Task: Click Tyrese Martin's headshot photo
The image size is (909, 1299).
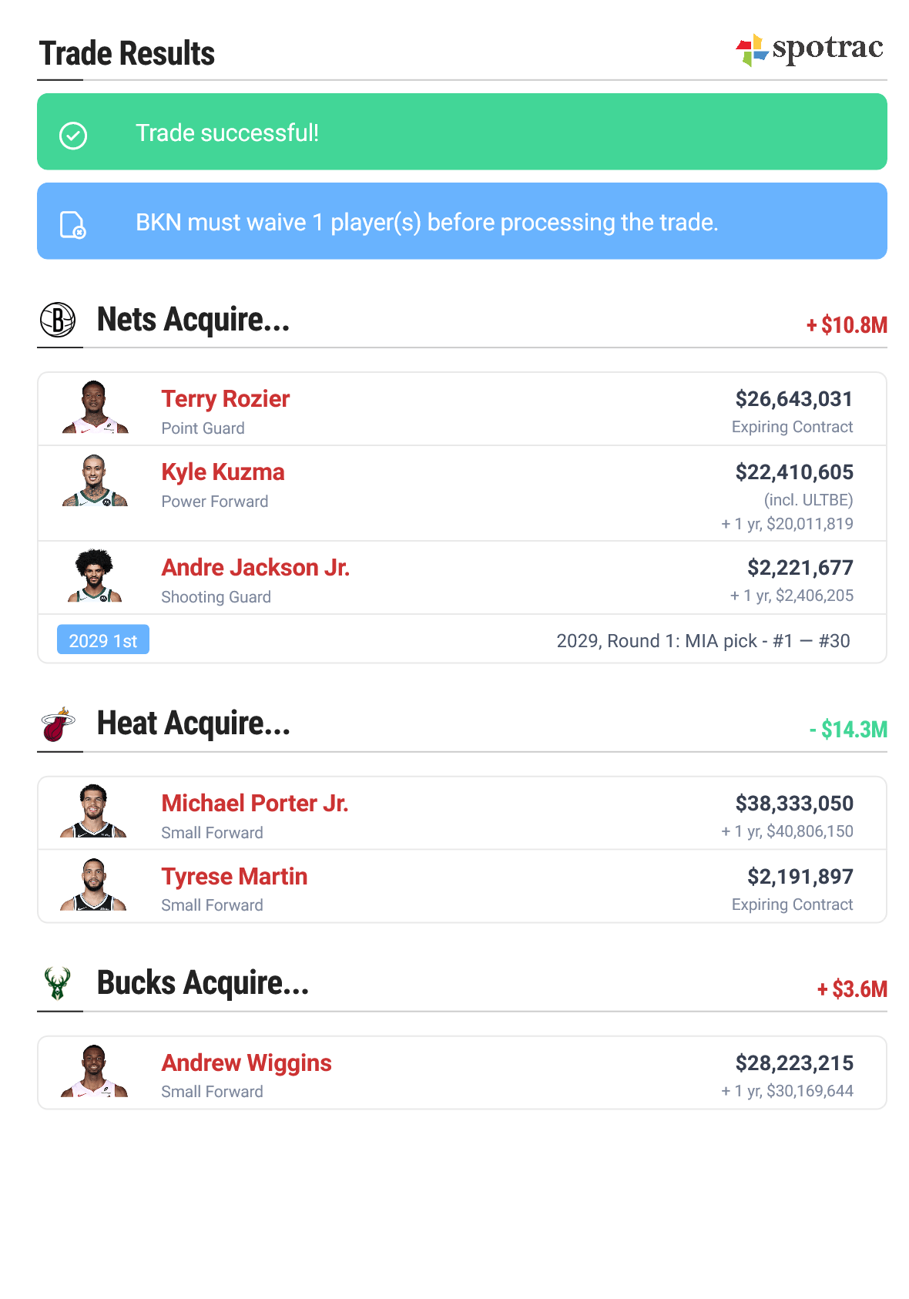Action: (x=94, y=884)
